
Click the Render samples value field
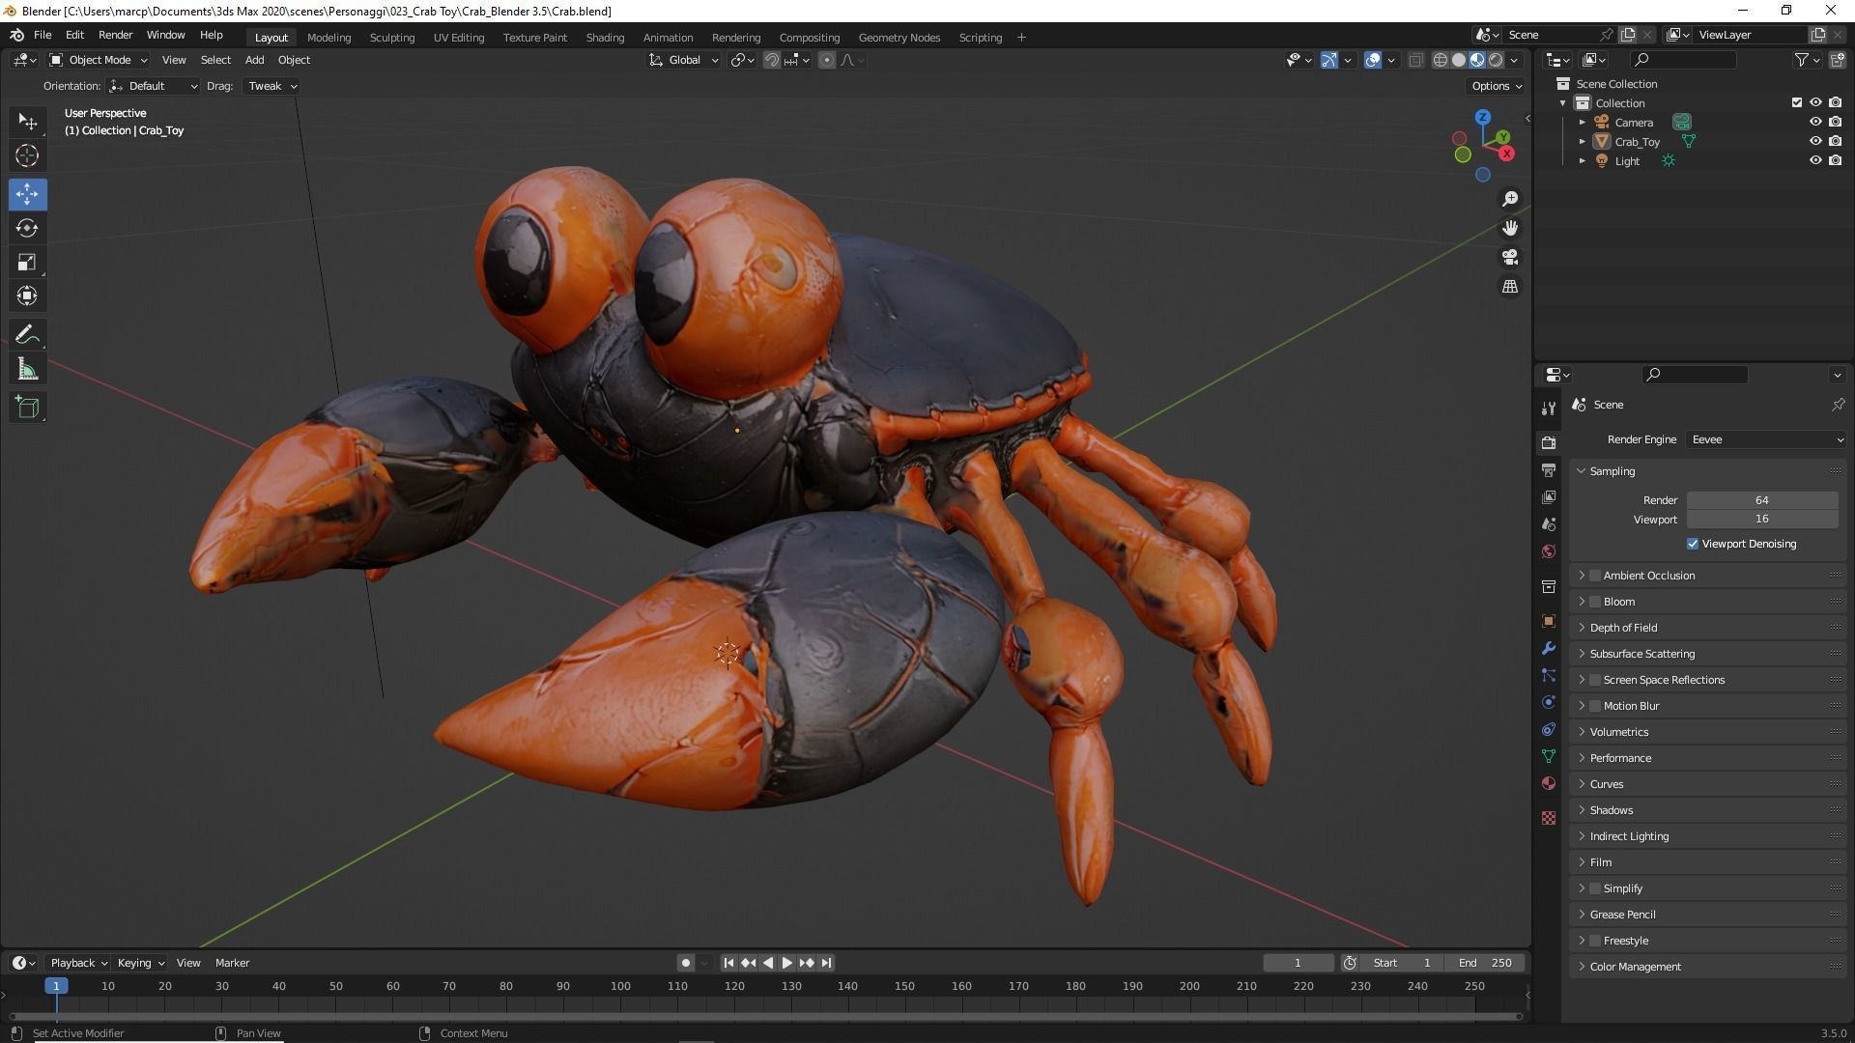pos(1762,500)
